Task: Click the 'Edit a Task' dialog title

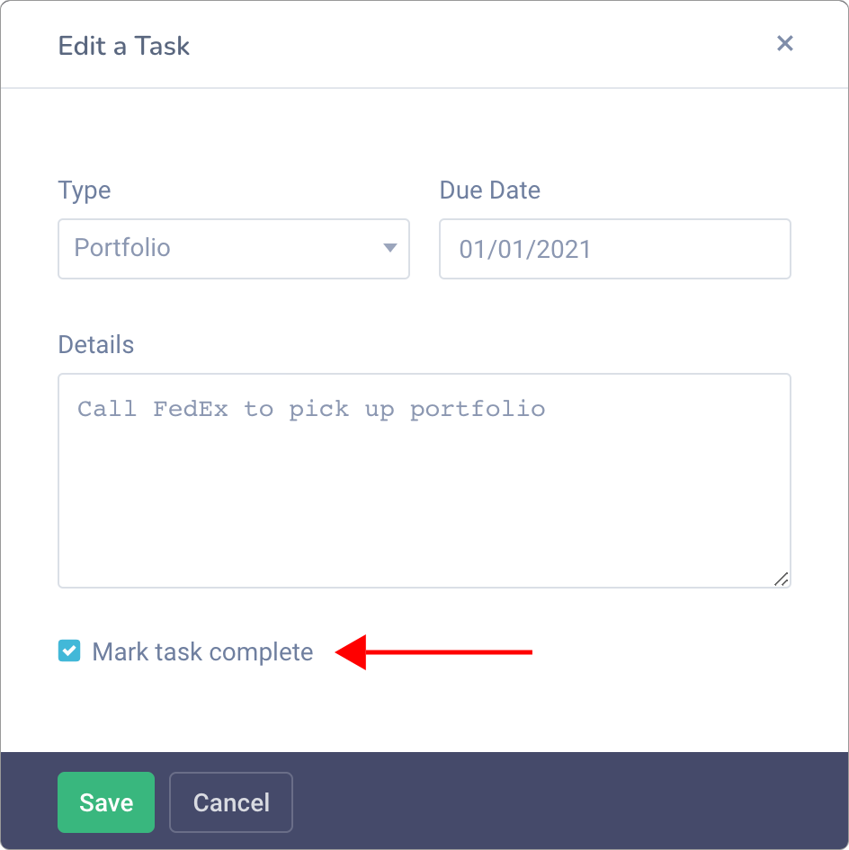Action: click(x=124, y=46)
